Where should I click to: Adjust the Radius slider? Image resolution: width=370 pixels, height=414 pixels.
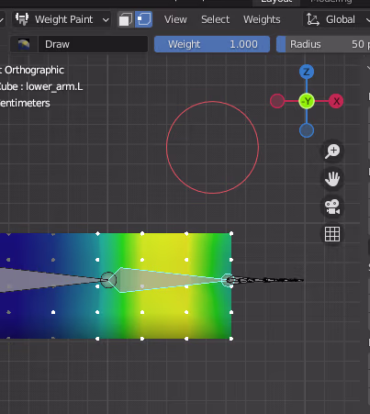pos(323,44)
